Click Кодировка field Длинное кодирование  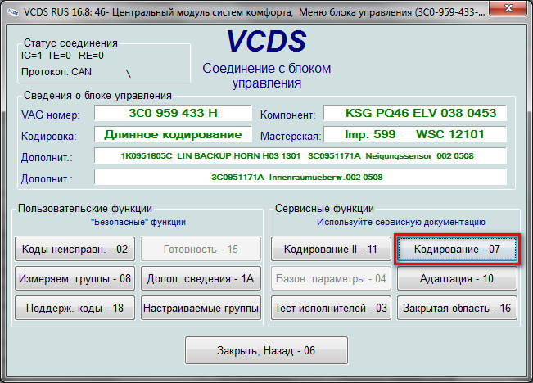173,134
